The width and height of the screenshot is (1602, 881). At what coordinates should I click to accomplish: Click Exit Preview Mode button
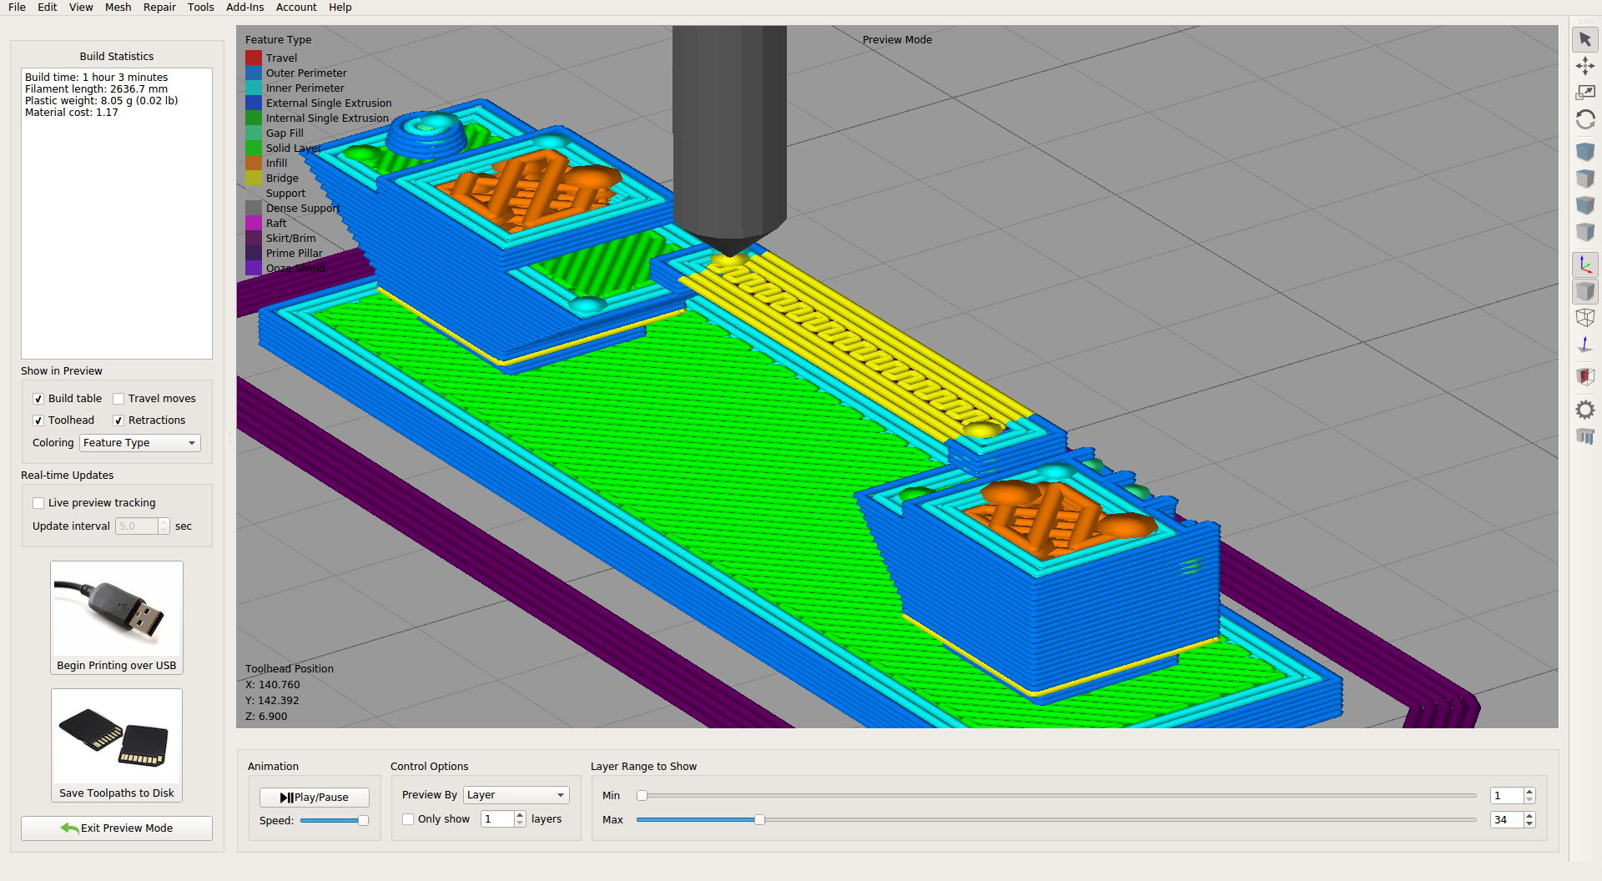tap(116, 828)
